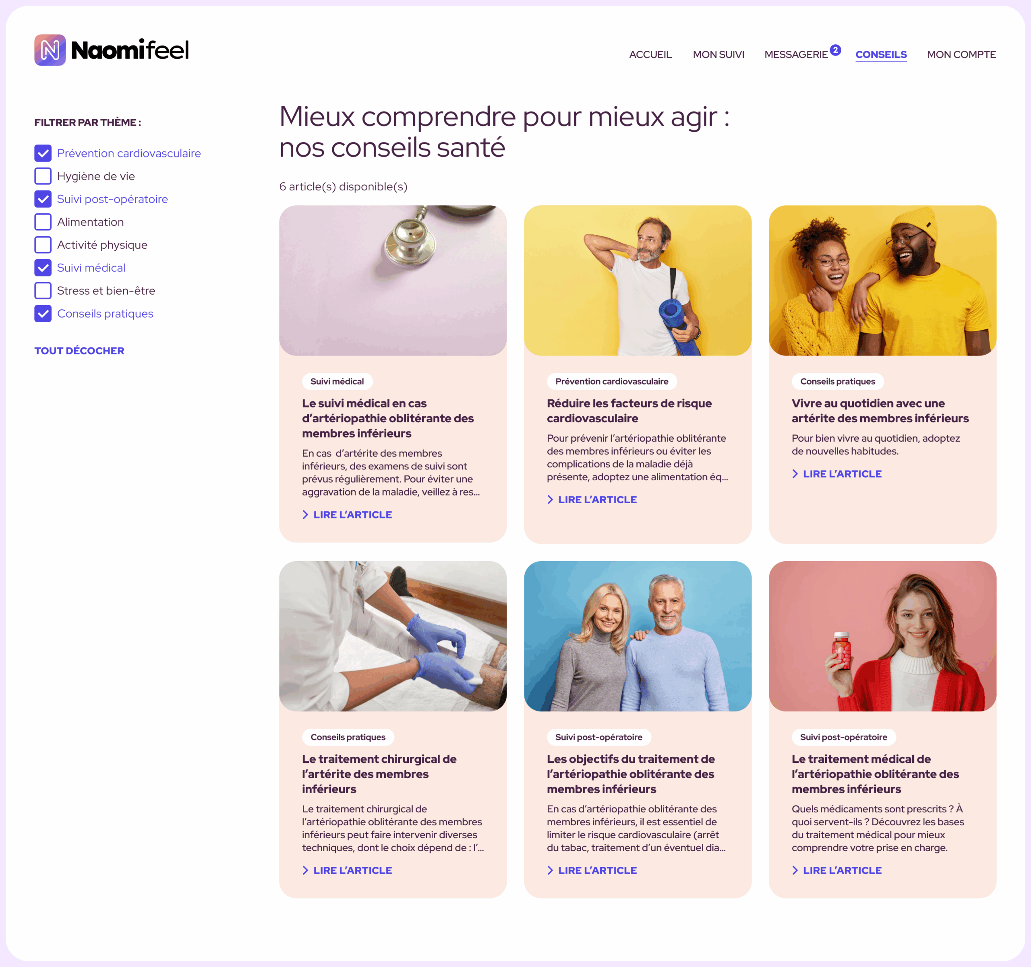Toggle the Stress et bien-être checkbox
1031x967 pixels.
coord(43,290)
